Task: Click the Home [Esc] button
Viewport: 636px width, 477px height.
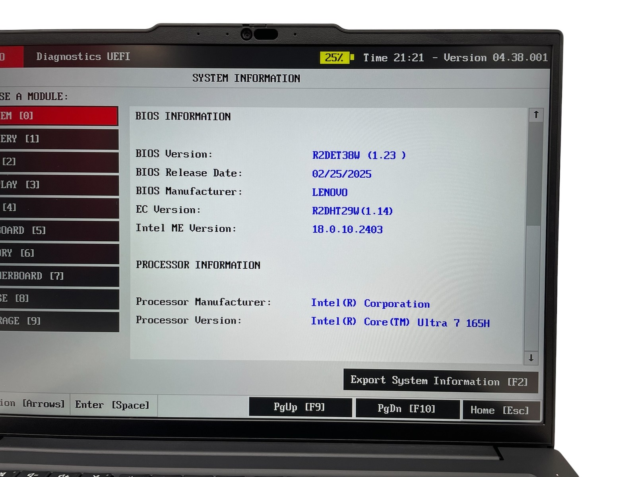Action: point(501,410)
